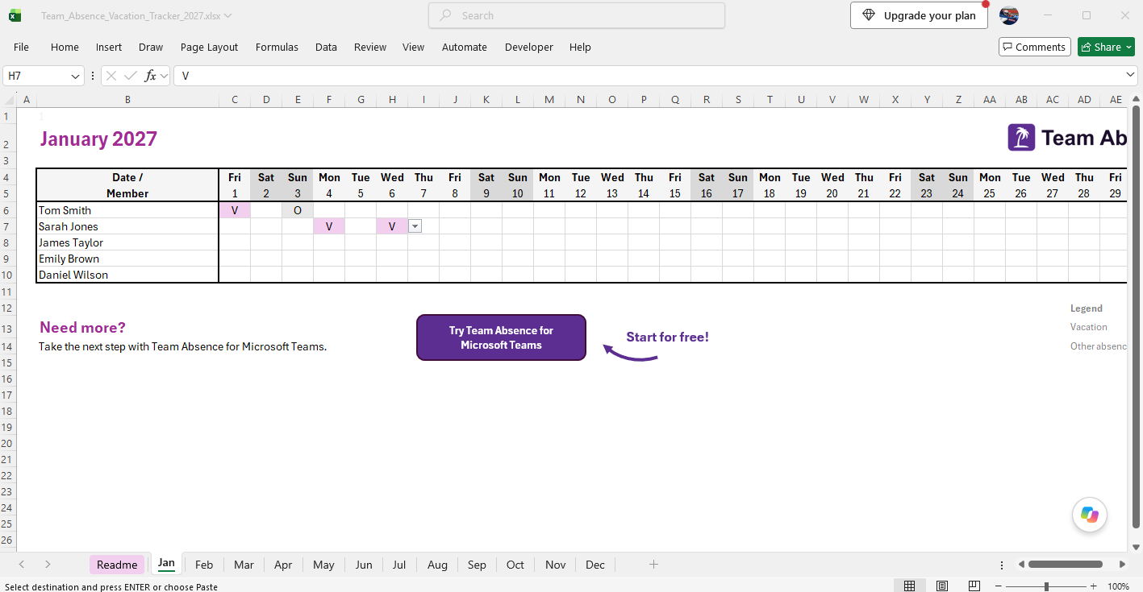
Task: Open the Comments pane button
Action: [x=1035, y=47]
